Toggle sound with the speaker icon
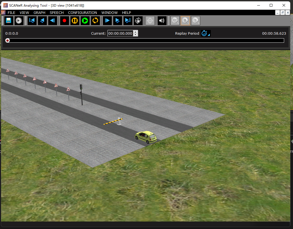Image resolution: width=293 pixels, height=229 pixels. 162,21
